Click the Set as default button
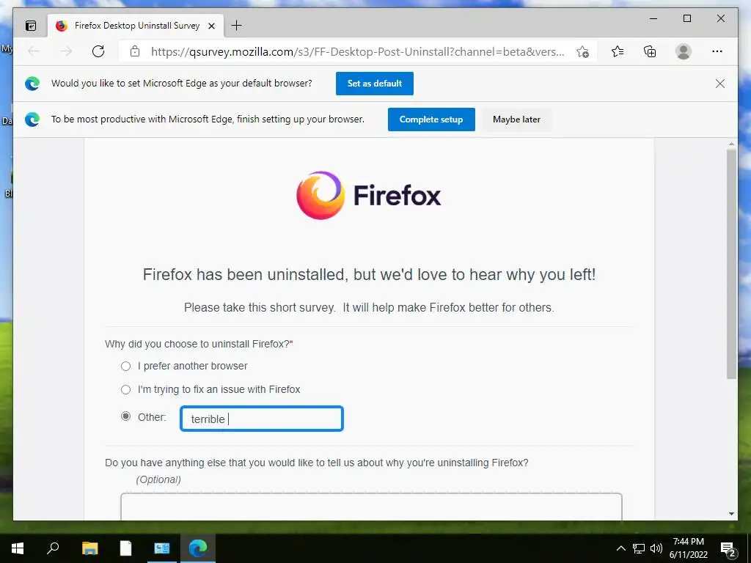Image resolution: width=751 pixels, height=563 pixels. click(x=375, y=84)
